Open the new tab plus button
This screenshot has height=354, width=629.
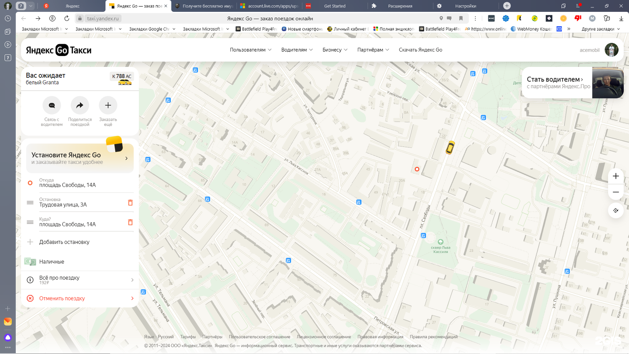point(507,6)
